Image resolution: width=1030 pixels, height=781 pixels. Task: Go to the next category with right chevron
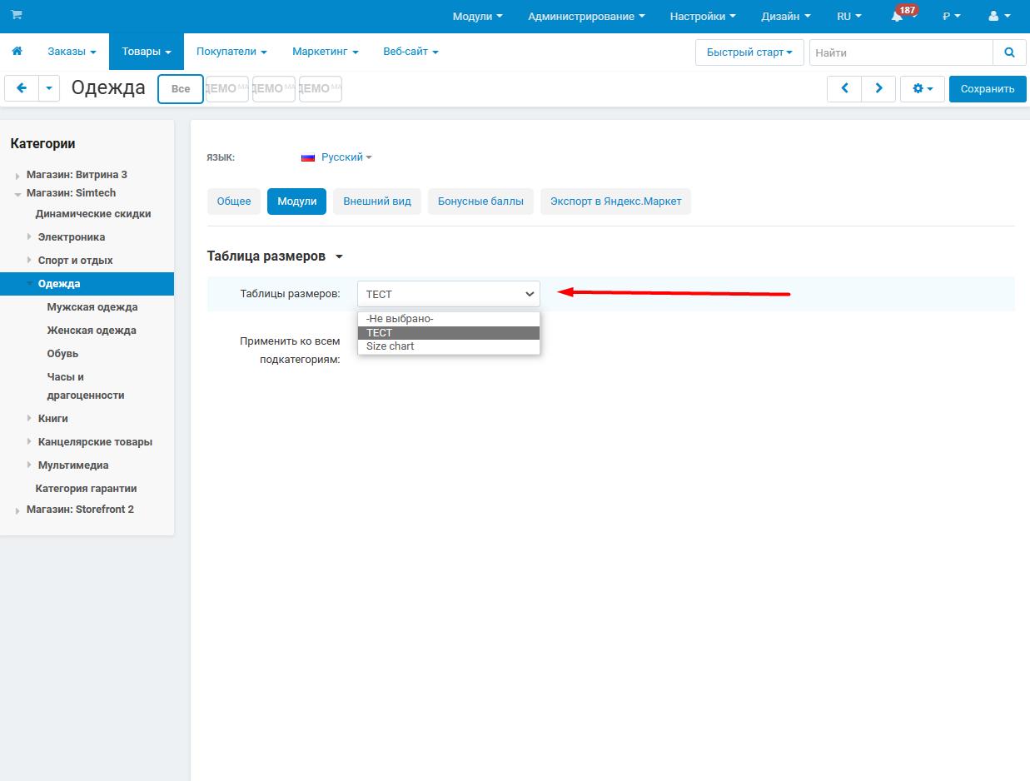878,88
